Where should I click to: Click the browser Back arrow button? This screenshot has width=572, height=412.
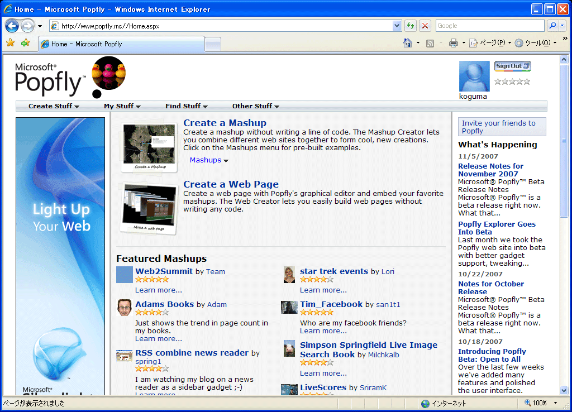point(12,26)
